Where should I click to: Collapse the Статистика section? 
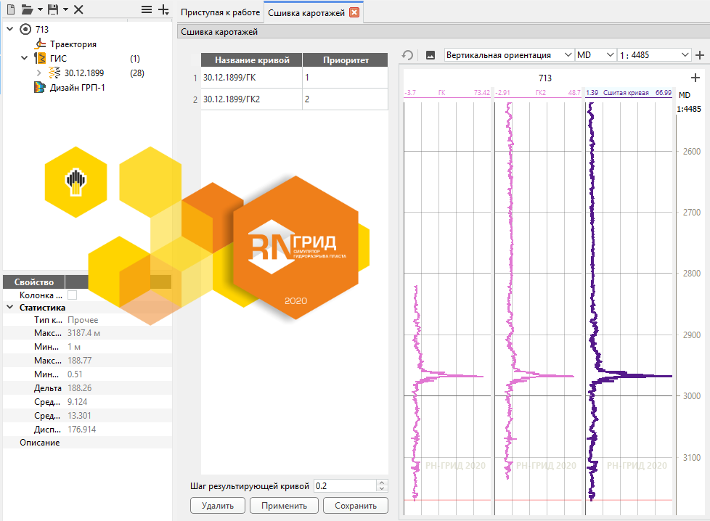tap(10, 308)
